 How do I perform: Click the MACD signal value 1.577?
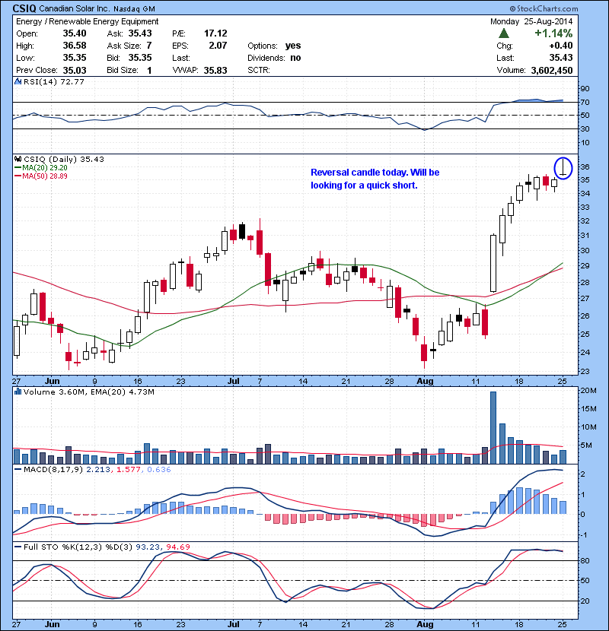129,470
